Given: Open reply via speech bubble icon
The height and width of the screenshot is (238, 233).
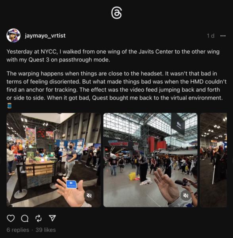Looking at the screenshot, I should click(25, 218).
